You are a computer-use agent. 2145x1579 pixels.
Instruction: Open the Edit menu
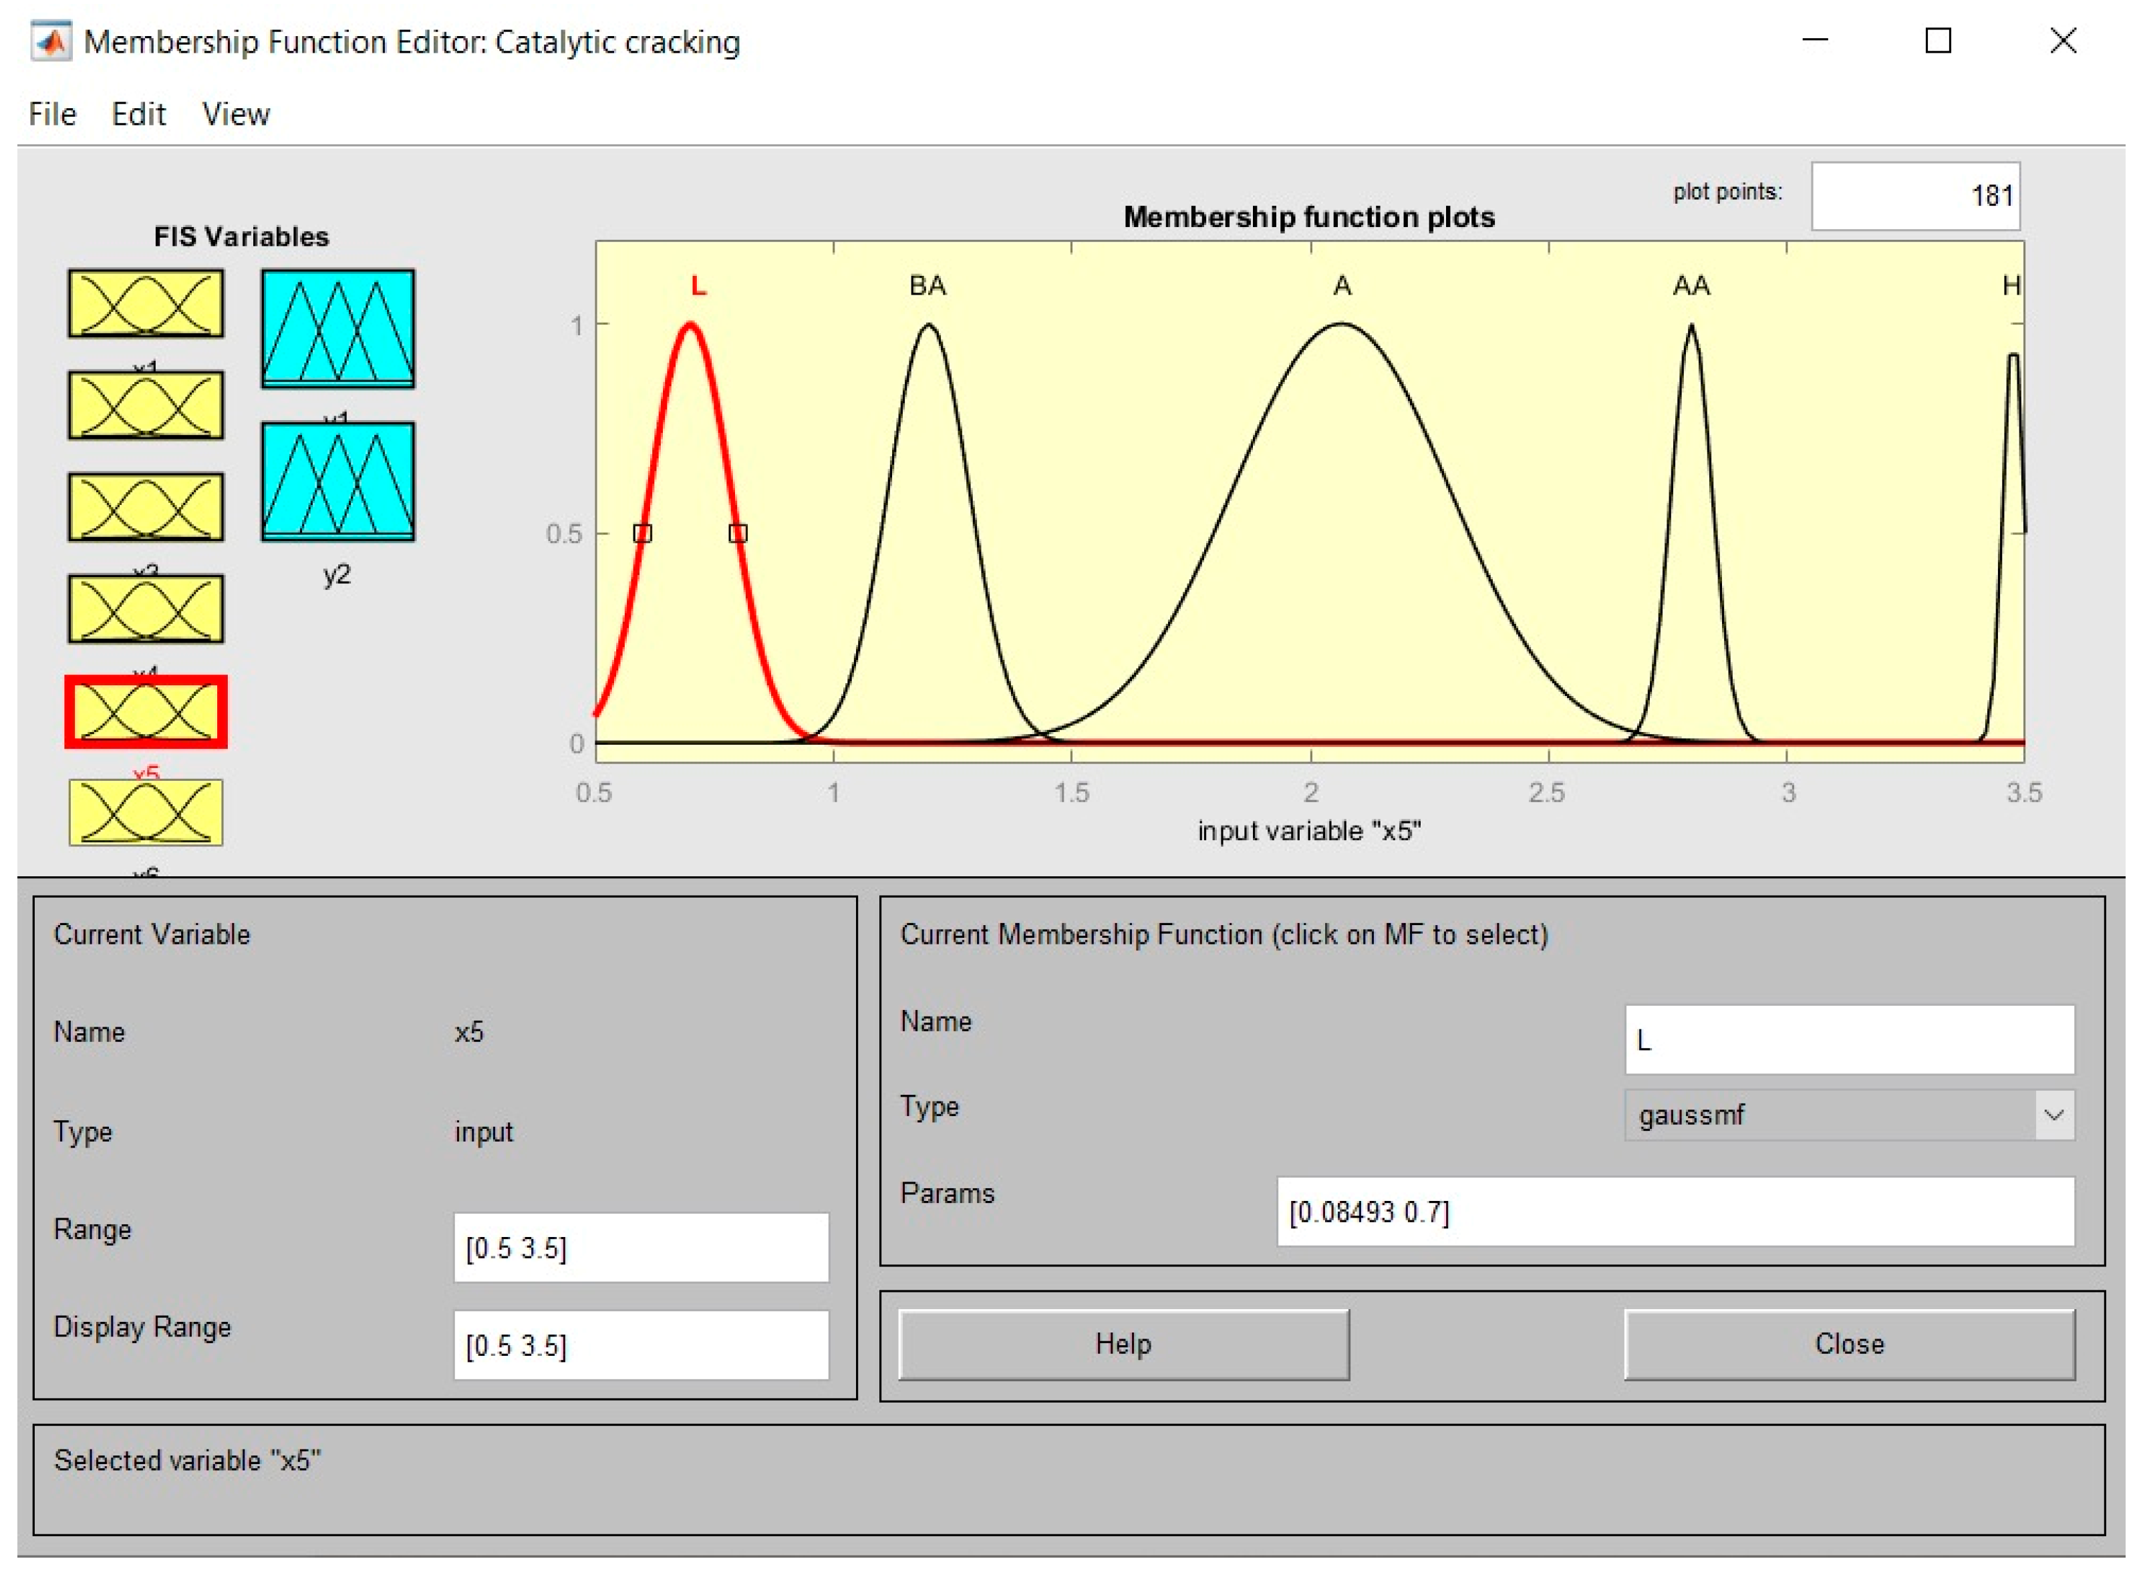click(139, 115)
